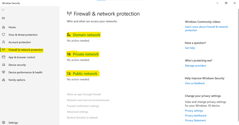This screenshot has height=125, width=239.
Task: Click the Family options people icon
Action: [3, 80]
